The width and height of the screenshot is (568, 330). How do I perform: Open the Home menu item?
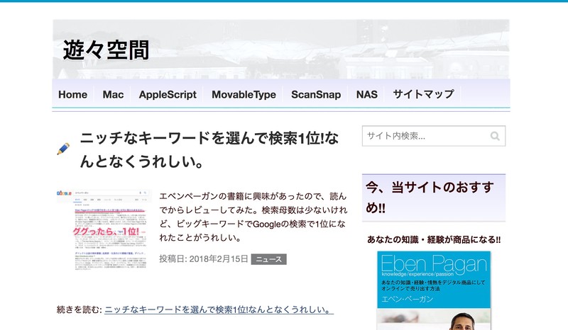coord(73,94)
